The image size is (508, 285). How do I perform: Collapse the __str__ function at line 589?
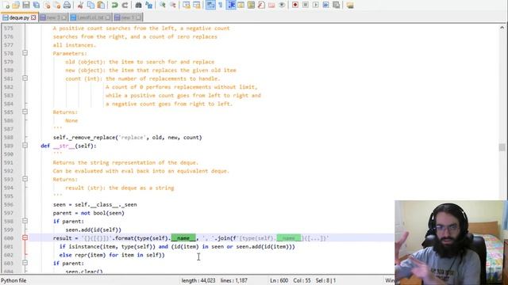25,146
